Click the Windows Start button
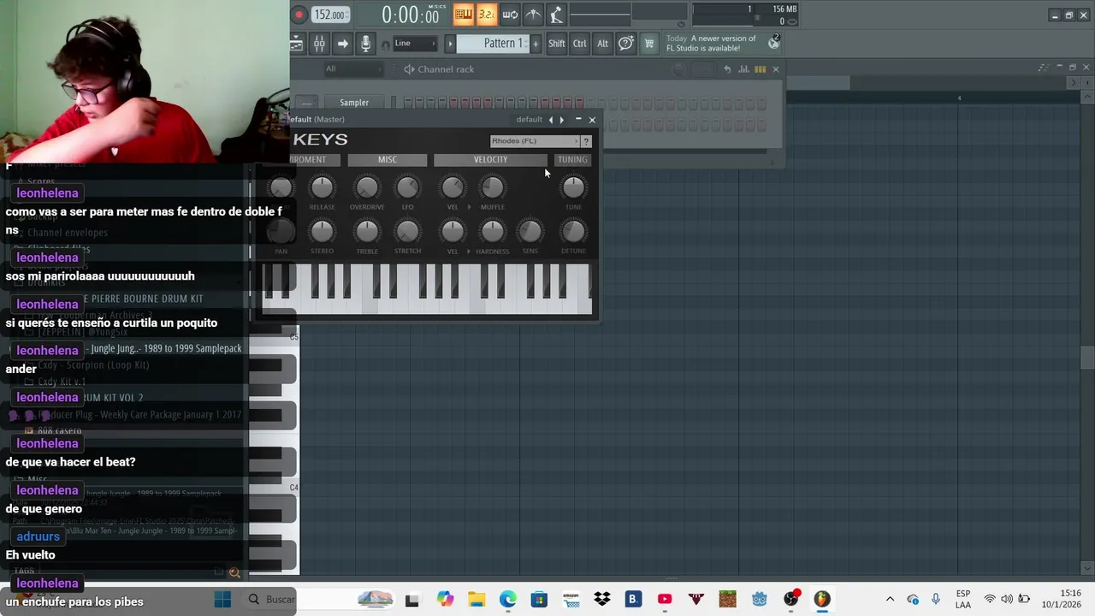The image size is (1095, 616). pyautogui.click(x=222, y=600)
